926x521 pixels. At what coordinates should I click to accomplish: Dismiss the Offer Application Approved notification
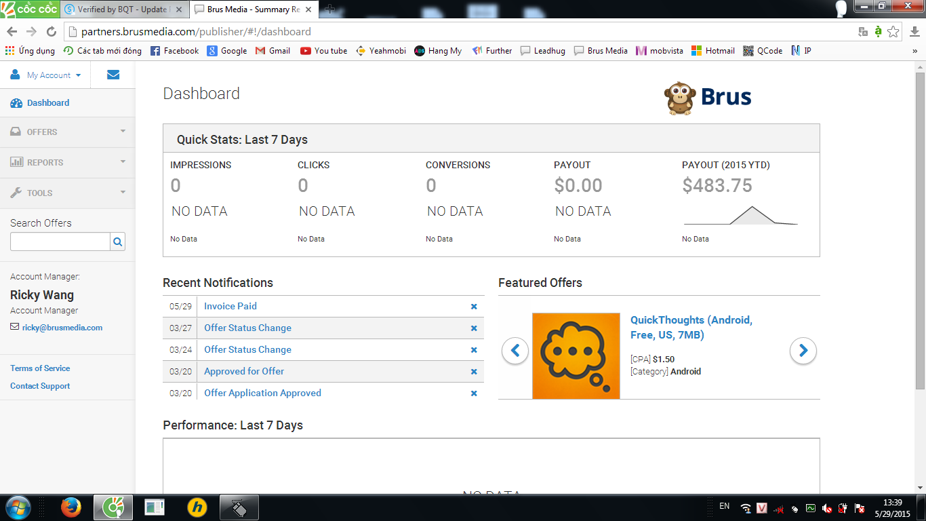[x=474, y=393]
